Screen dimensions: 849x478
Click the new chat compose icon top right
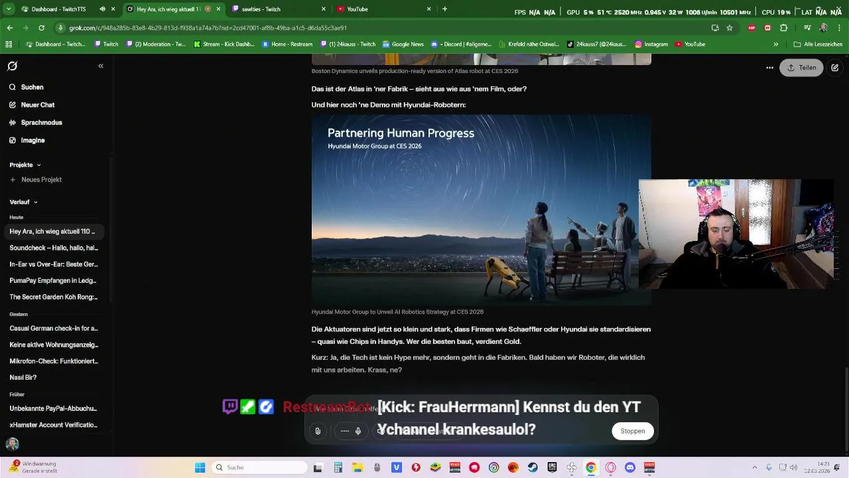[835, 68]
